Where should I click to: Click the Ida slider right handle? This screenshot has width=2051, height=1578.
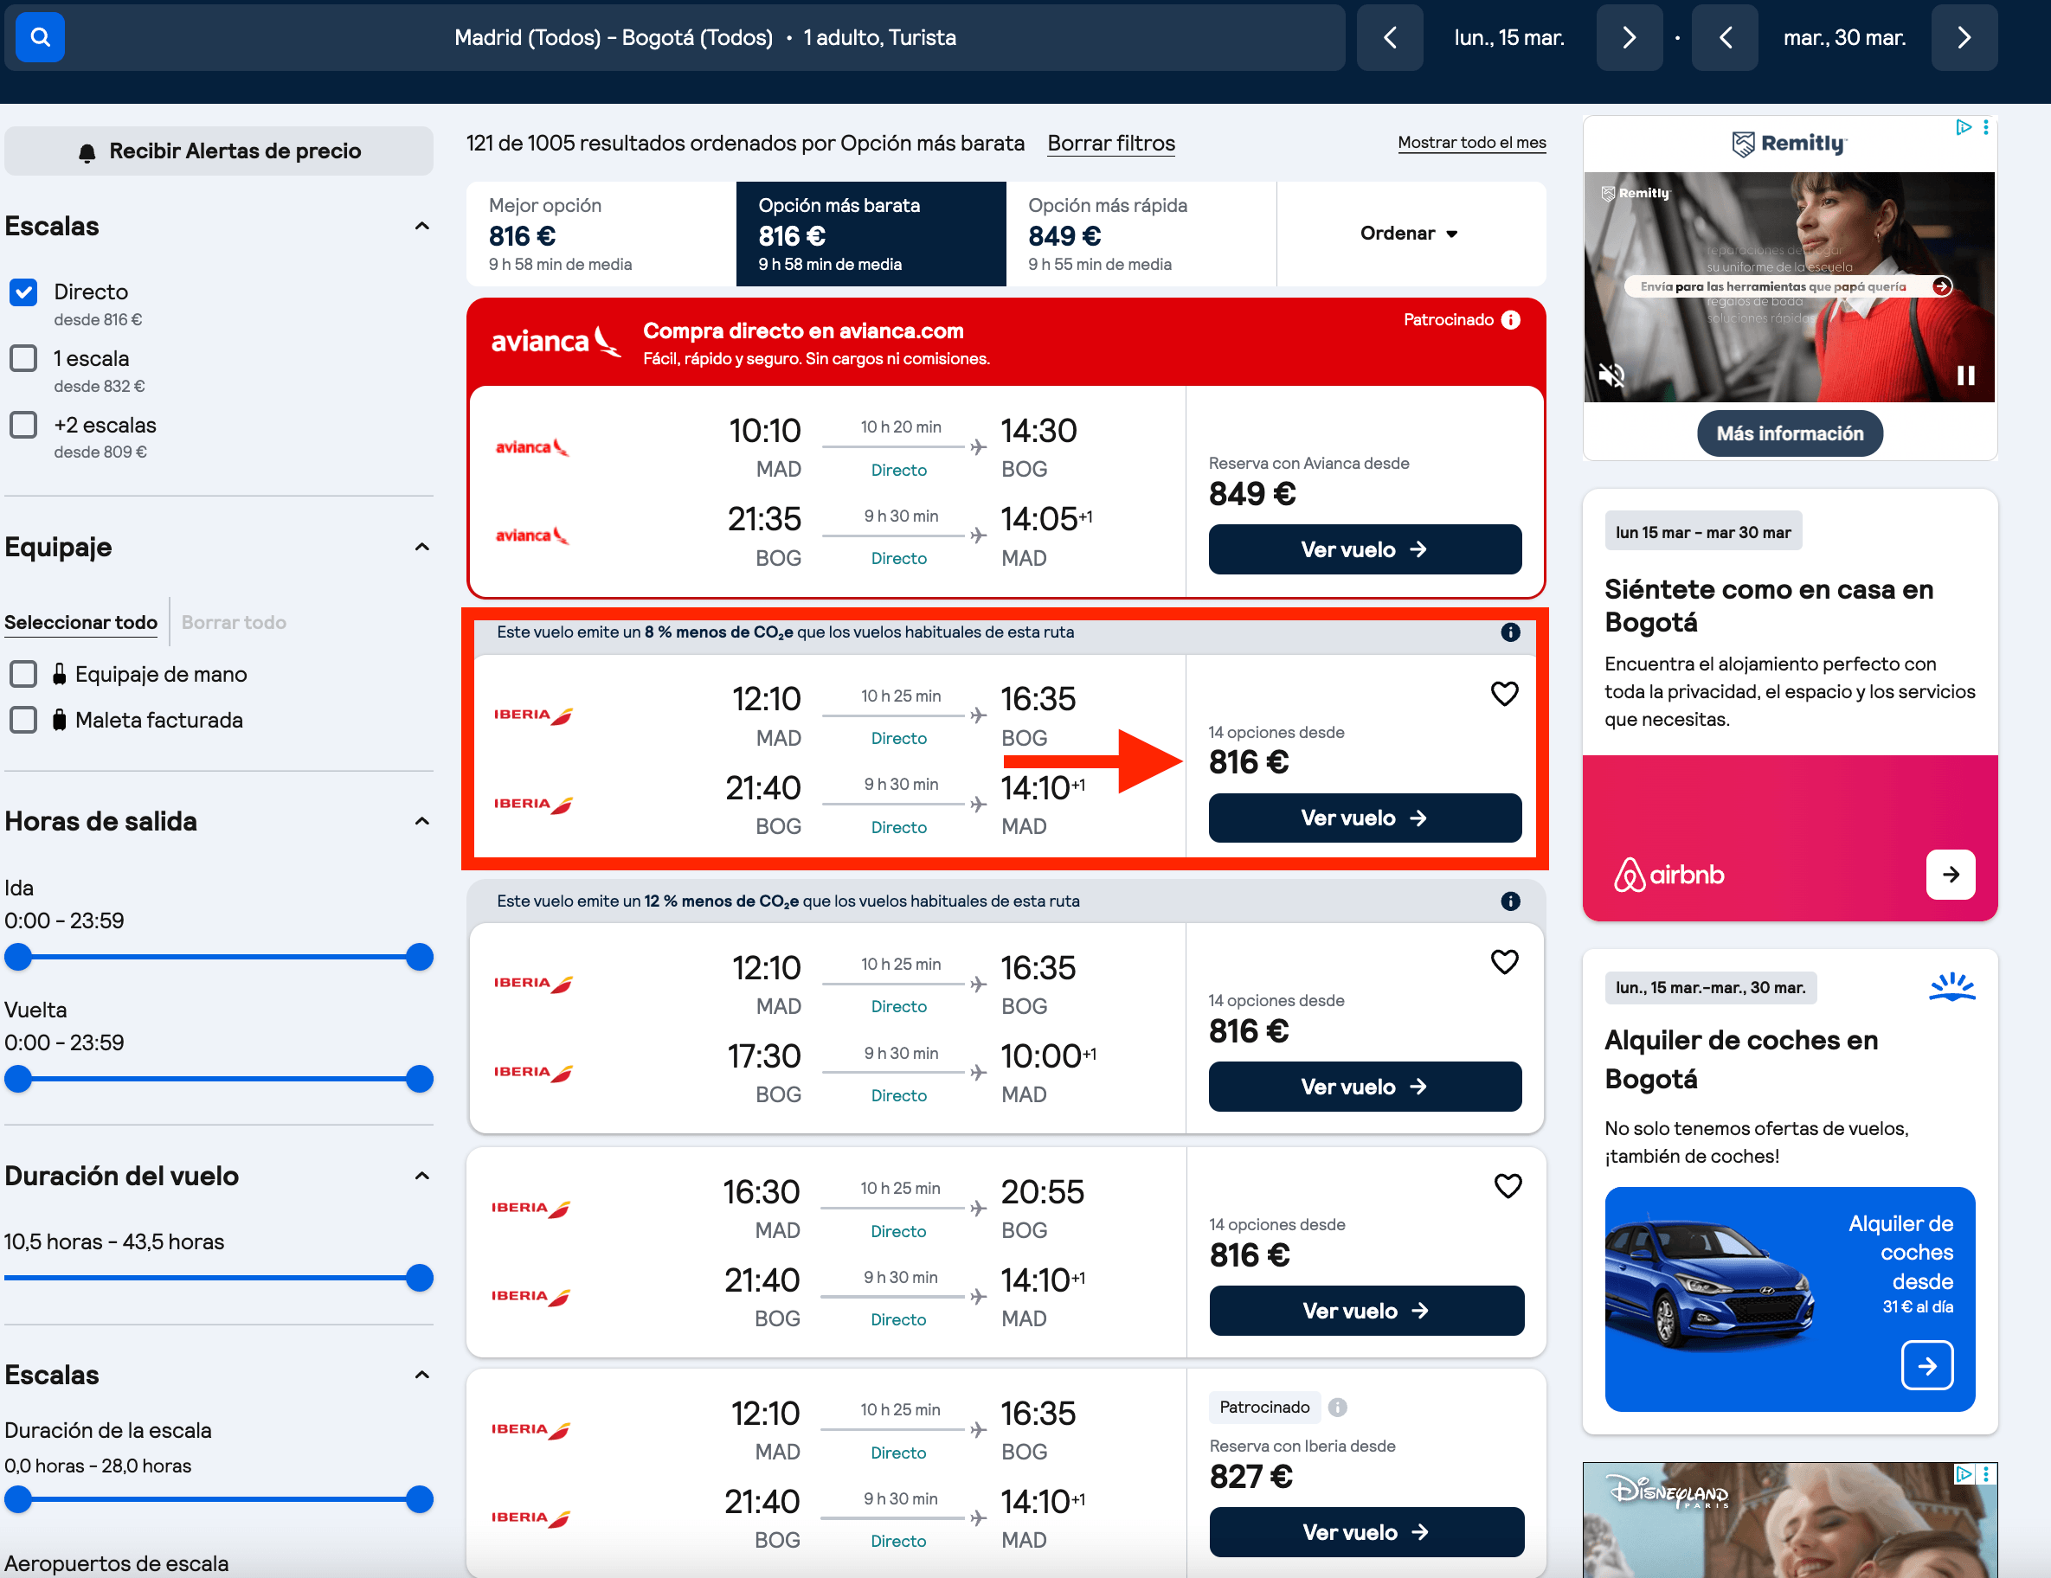pyautogui.click(x=420, y=958)
